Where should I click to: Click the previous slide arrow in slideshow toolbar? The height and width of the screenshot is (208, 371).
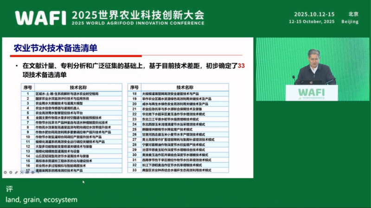click(5, 172)
